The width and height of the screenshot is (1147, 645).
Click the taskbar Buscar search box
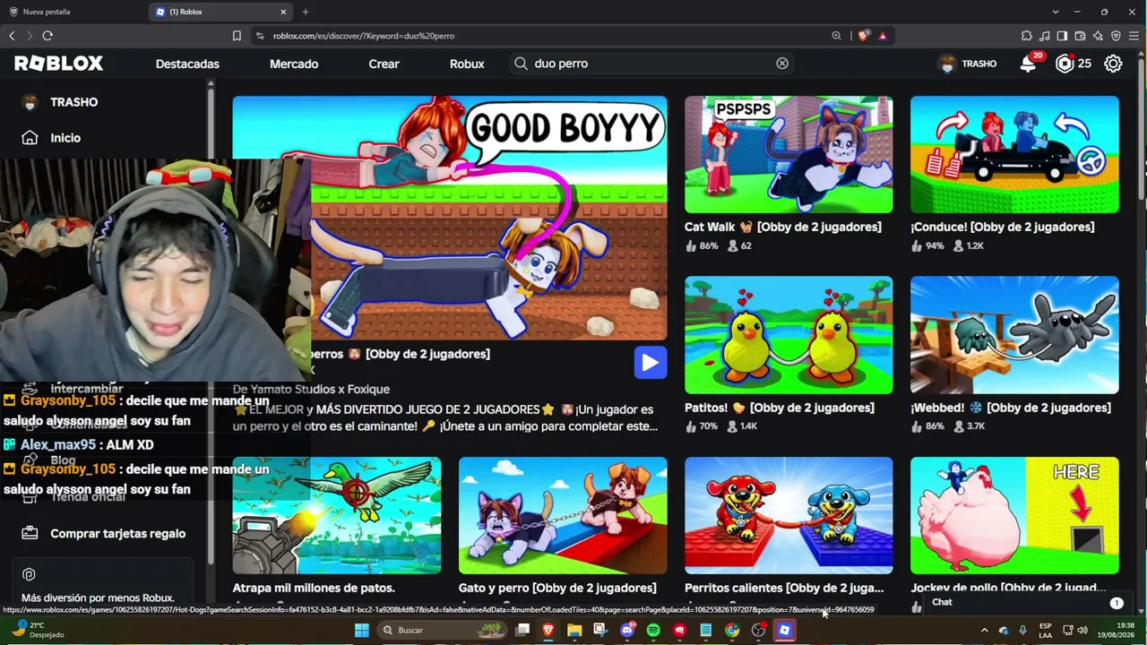click(x=444, y=630)
